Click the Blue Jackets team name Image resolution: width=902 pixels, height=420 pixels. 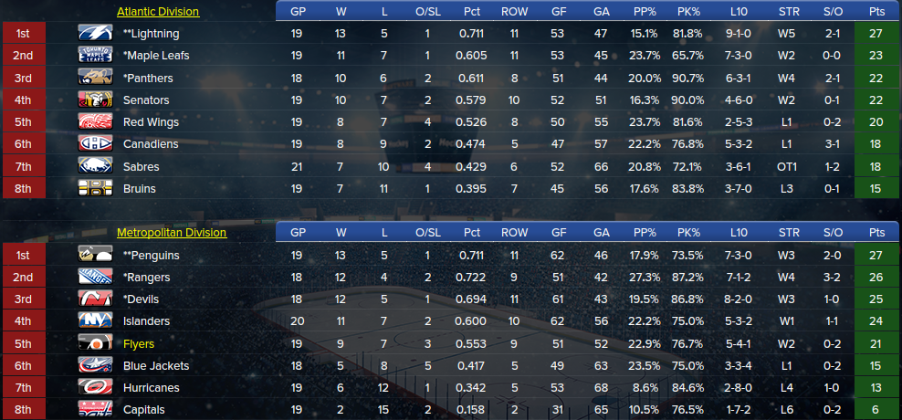(156, 366)
